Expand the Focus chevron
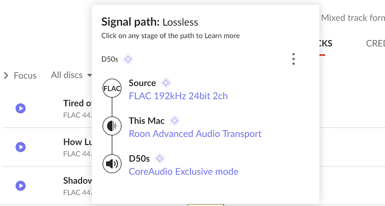 (x=6, y=75)
